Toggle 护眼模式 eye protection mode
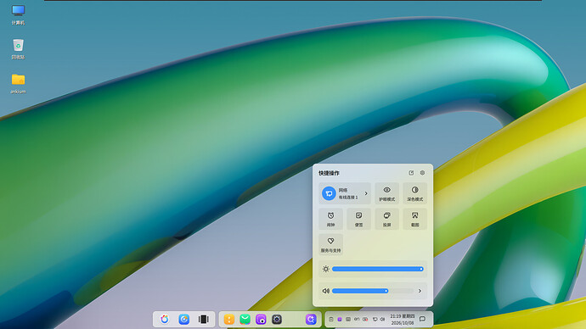The image size is (586, 329). click(x=386, y=193)
